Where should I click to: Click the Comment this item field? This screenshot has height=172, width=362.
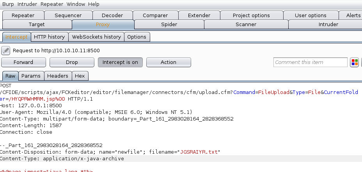click(310, 62)
